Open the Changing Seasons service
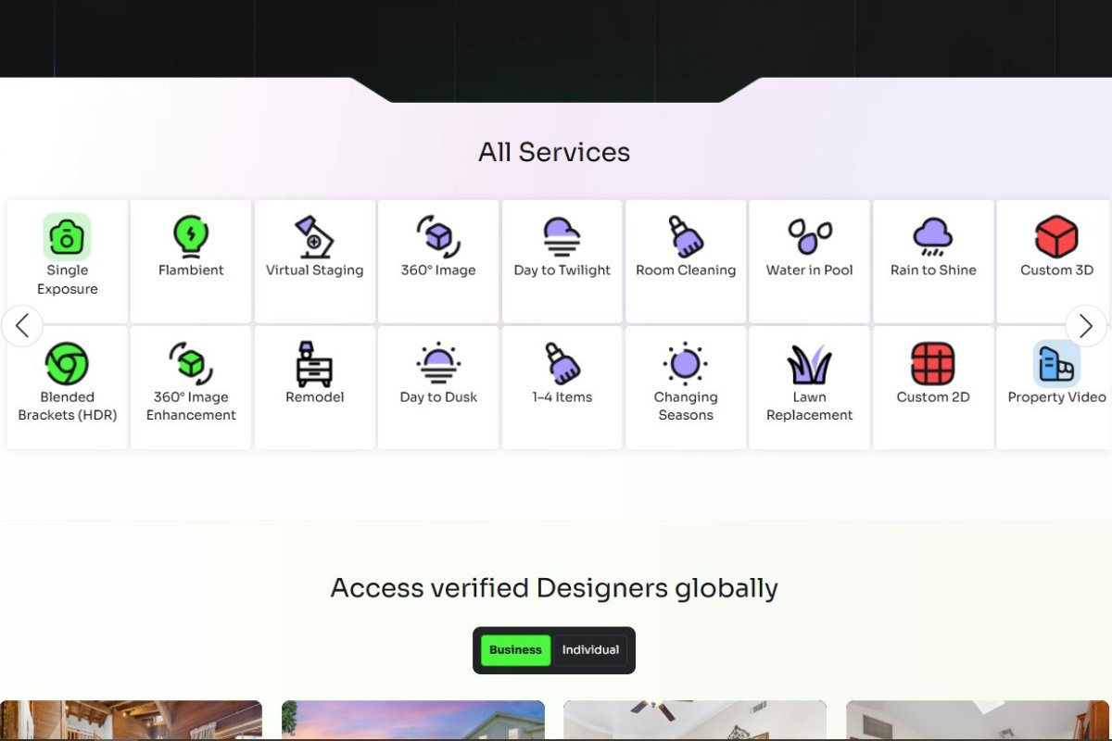The image size is (1112, 741). pos(686,365)
